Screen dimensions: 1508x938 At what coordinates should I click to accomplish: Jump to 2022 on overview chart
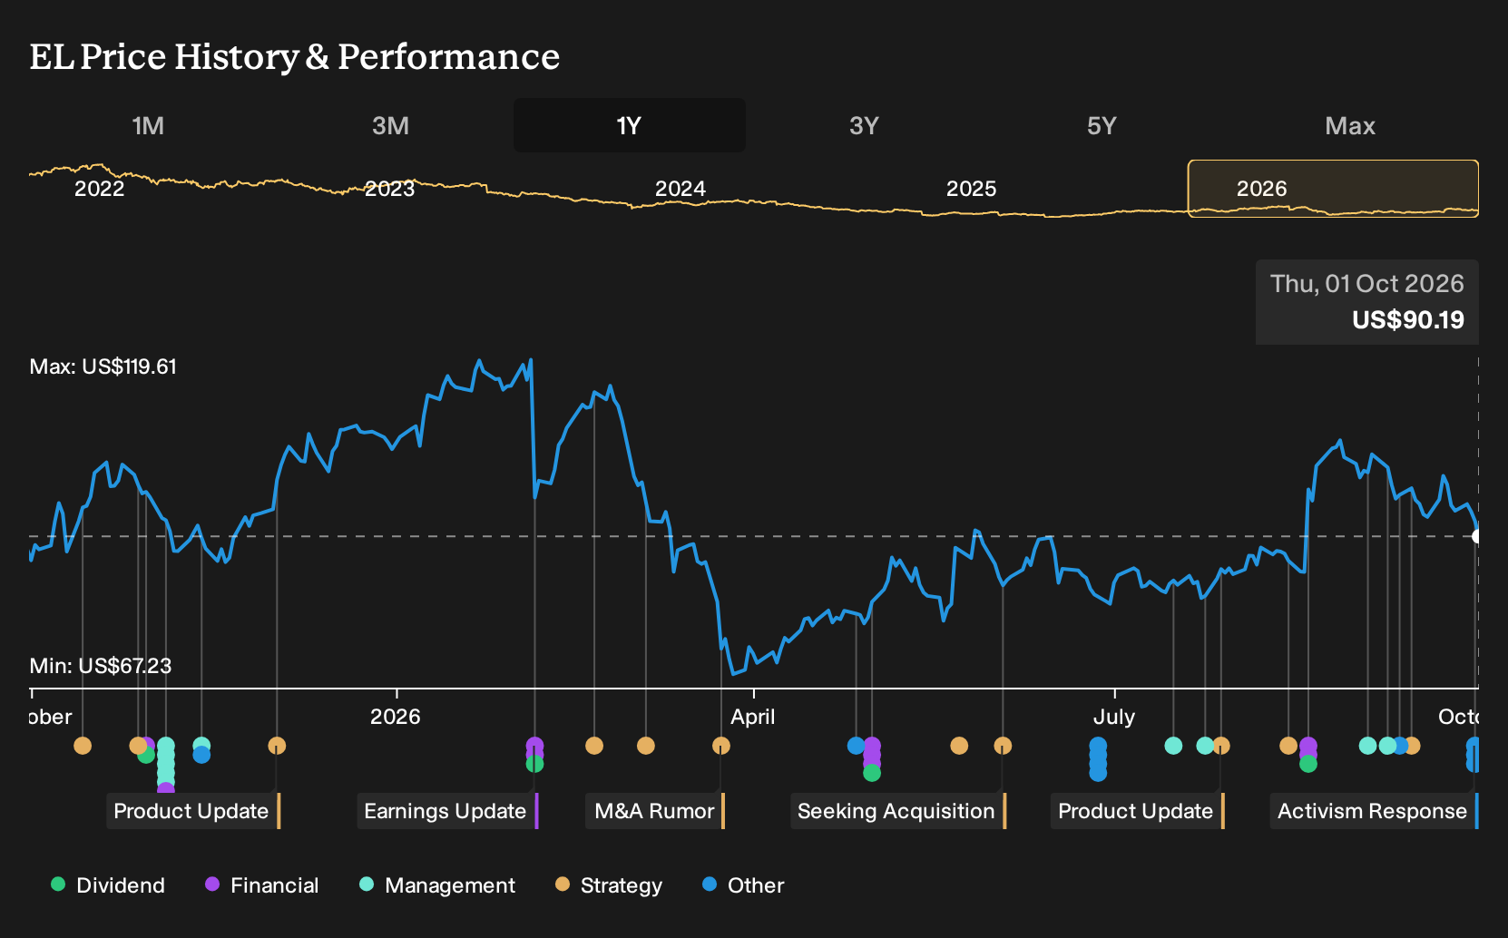100,189
